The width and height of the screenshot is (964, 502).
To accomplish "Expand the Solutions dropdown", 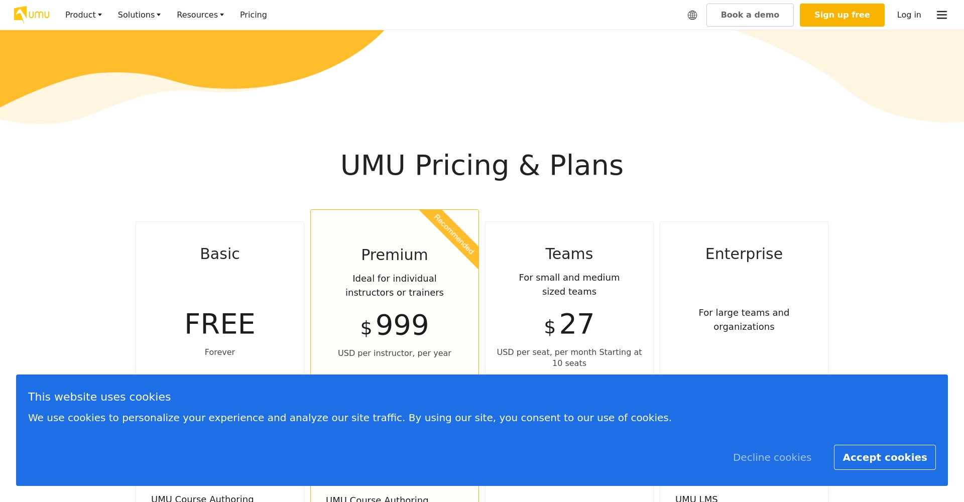I will [x=139, y=15].
